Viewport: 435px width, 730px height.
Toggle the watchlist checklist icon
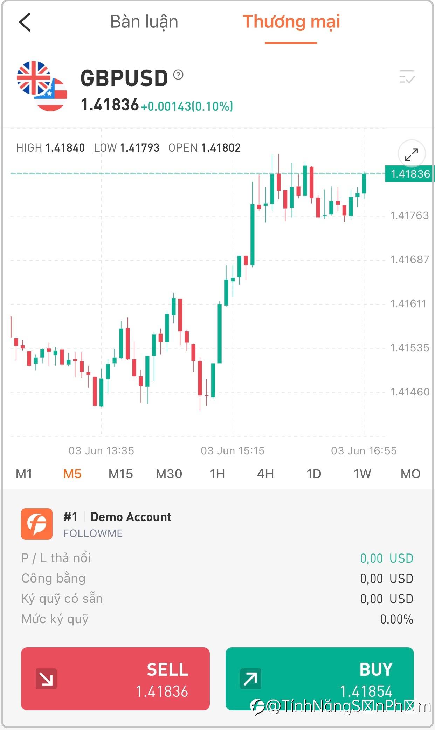pyautogui.click(x=407, y=77)
